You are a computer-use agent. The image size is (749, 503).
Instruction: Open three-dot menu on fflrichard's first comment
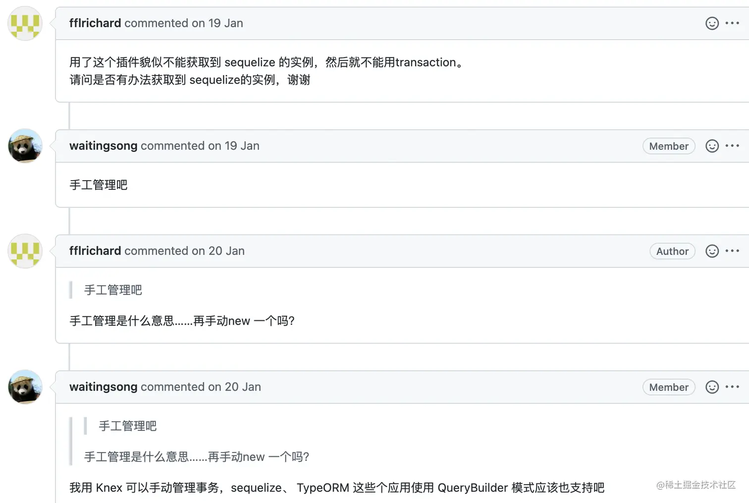(732, 23)
